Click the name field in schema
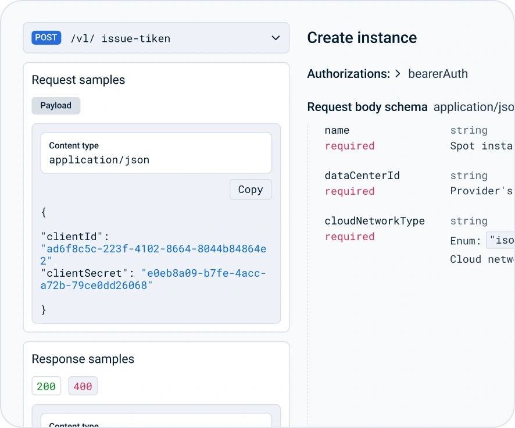Screen dimensions: 515x428 [x=337, y=130]
